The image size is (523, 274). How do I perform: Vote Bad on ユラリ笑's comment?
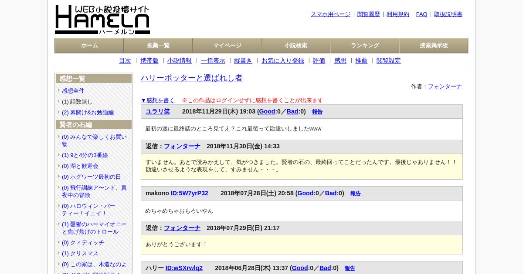[x=292, y=112]
